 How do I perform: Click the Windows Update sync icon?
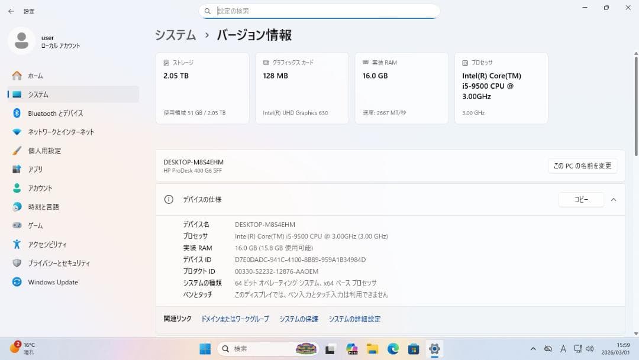(x=17, y=282)
